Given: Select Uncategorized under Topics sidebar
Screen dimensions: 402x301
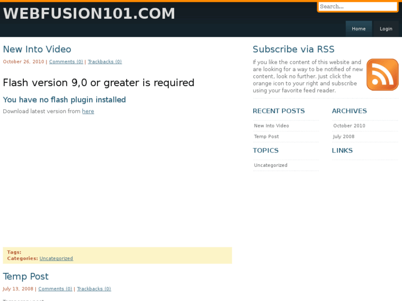Looking at the screenshot, I should coord(271,165).
